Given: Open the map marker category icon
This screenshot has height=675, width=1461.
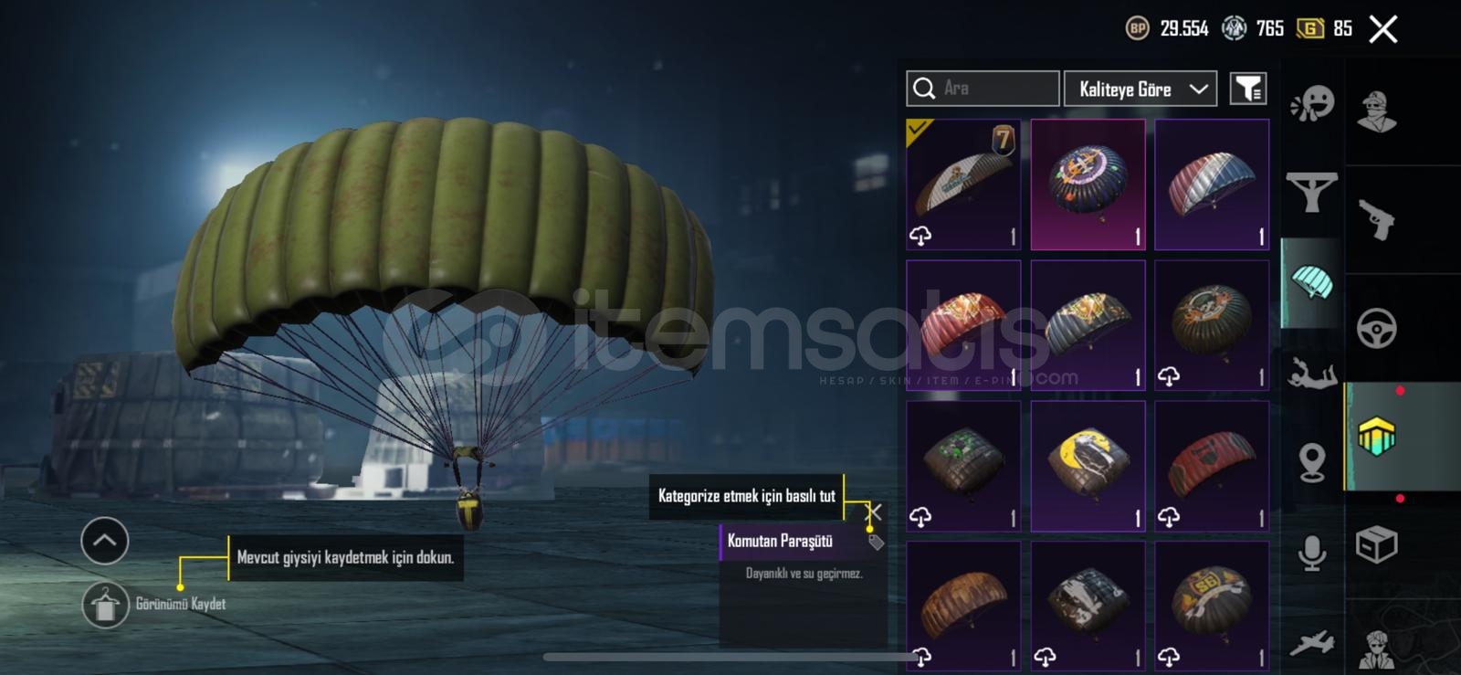Looking at the screenshot, I should [x=1312, y=462].
